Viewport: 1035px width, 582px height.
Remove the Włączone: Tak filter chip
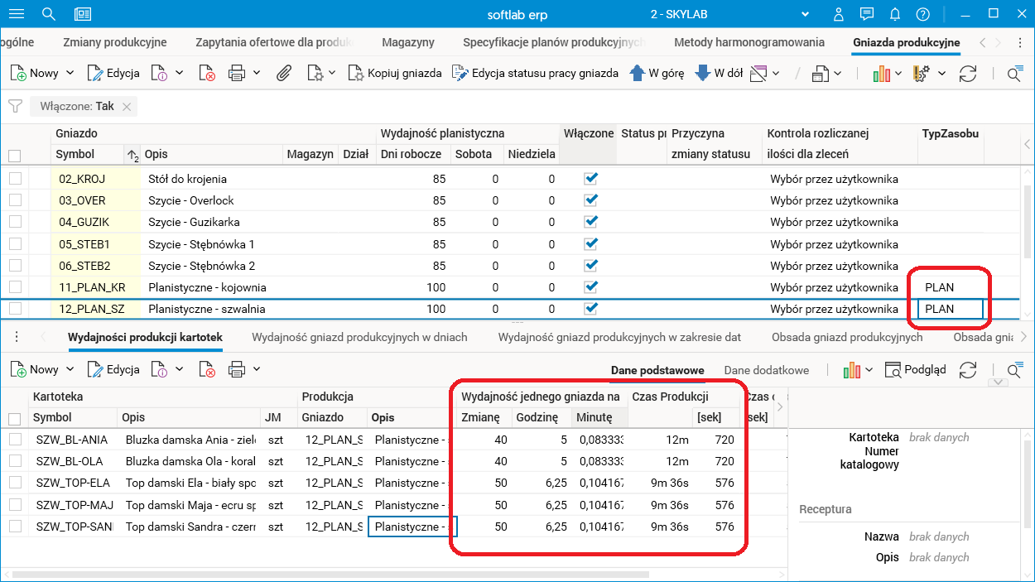[x=127, y=106]
